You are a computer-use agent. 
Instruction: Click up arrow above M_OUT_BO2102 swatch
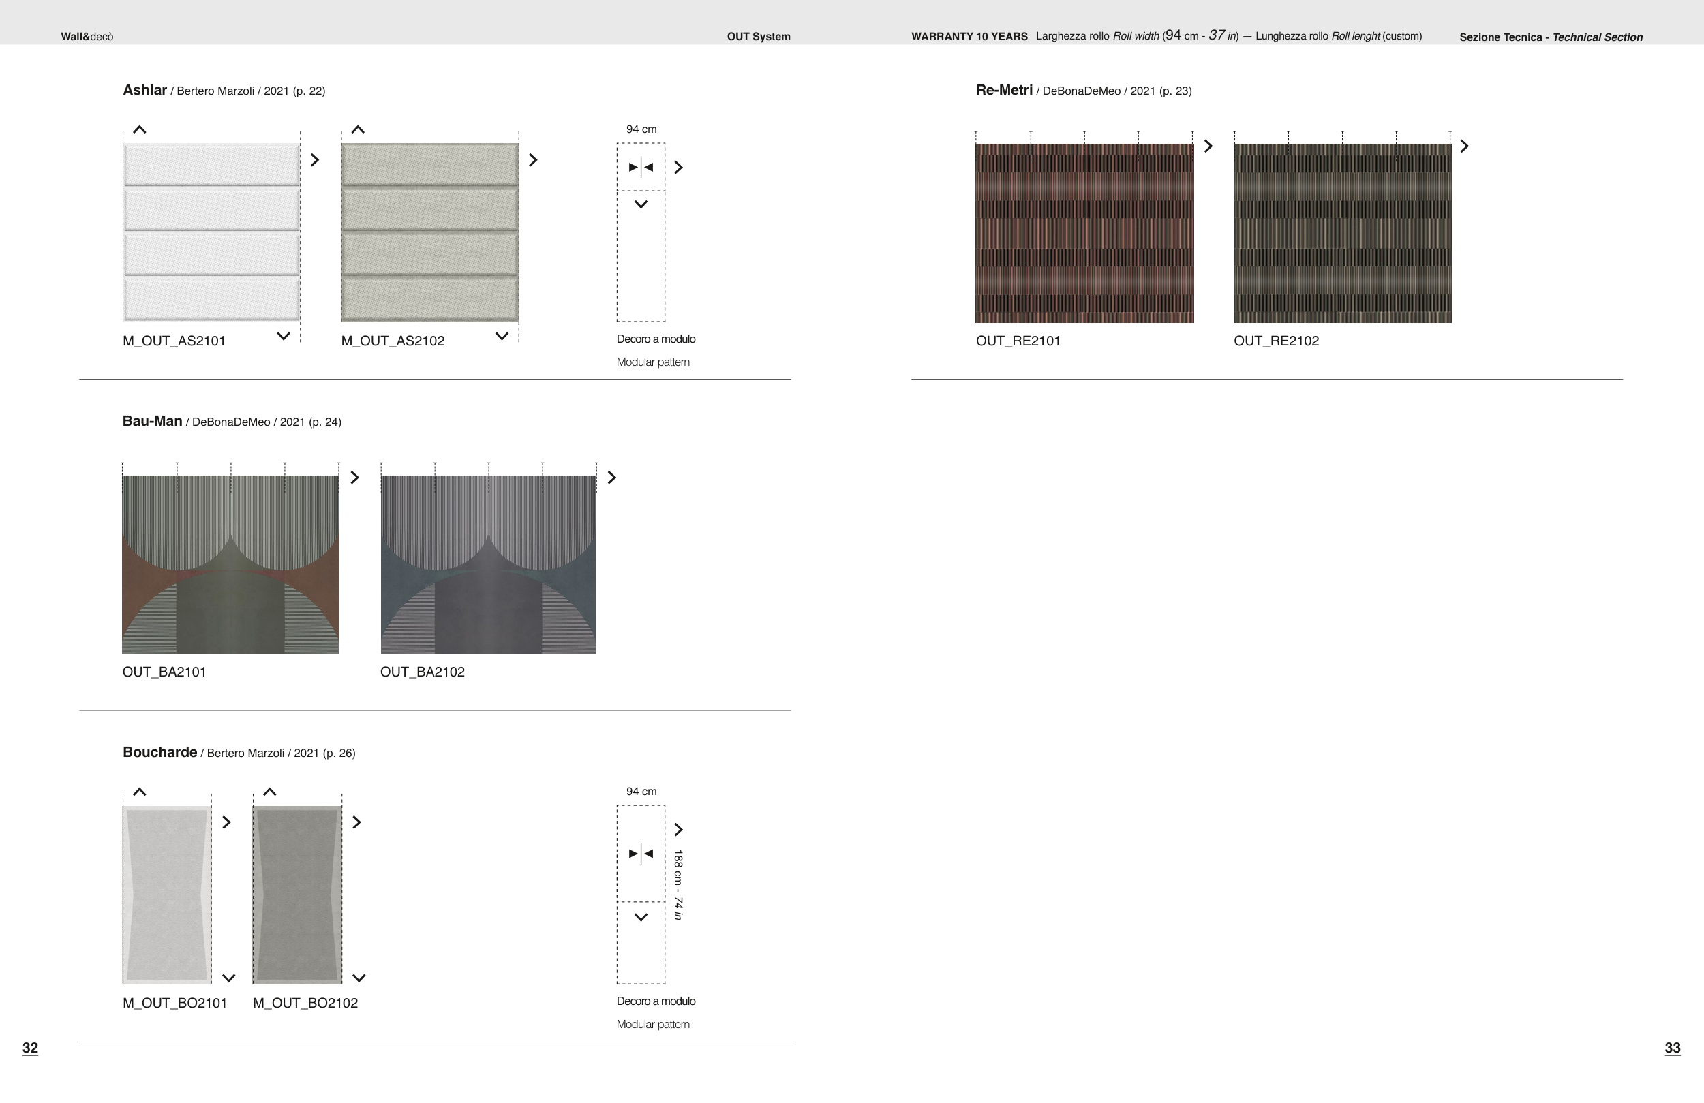click(x=270, y=792)
